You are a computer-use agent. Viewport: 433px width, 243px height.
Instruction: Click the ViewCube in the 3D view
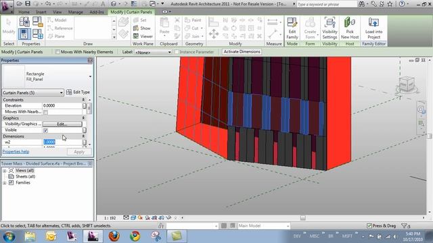(x=407, y=84)
